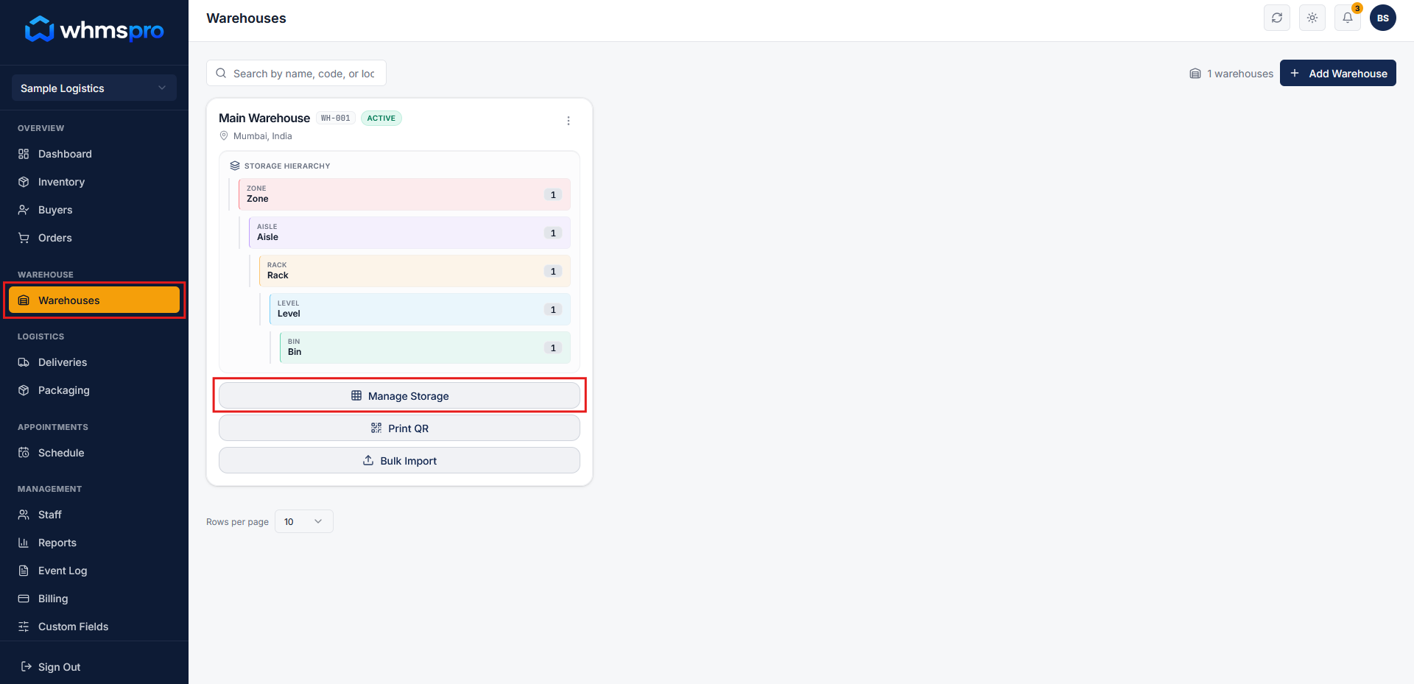Click the Storage Hierarchy layers icon
Image resolution: width=1414 pixels, height=684 pixels.
[235, 166]
